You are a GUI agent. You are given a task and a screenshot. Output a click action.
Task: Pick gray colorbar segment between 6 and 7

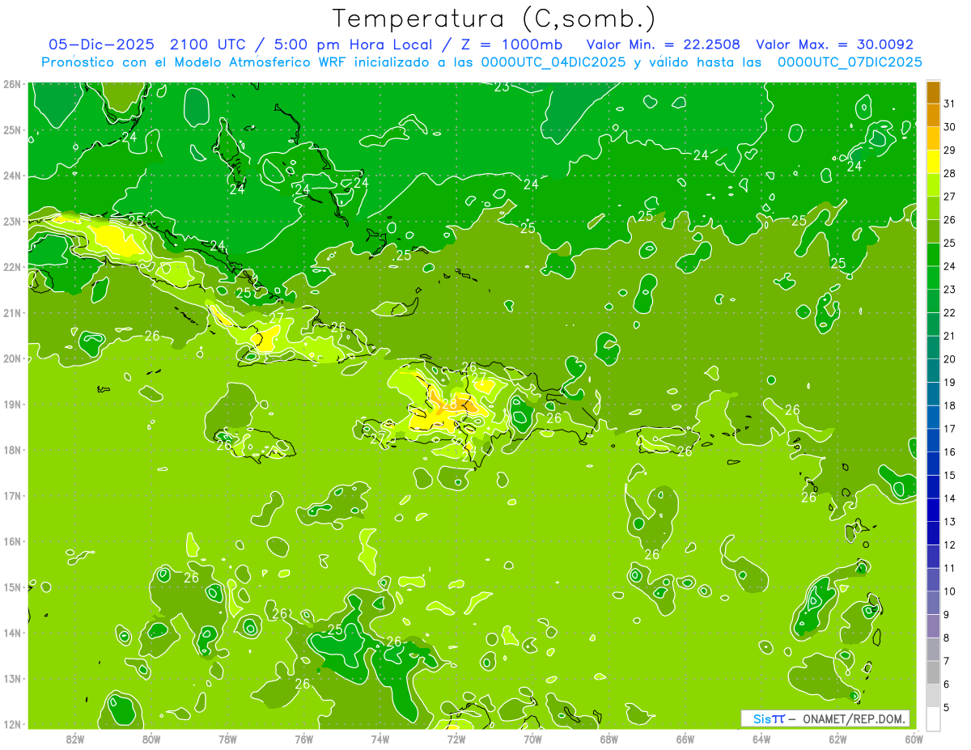[933, 672]
